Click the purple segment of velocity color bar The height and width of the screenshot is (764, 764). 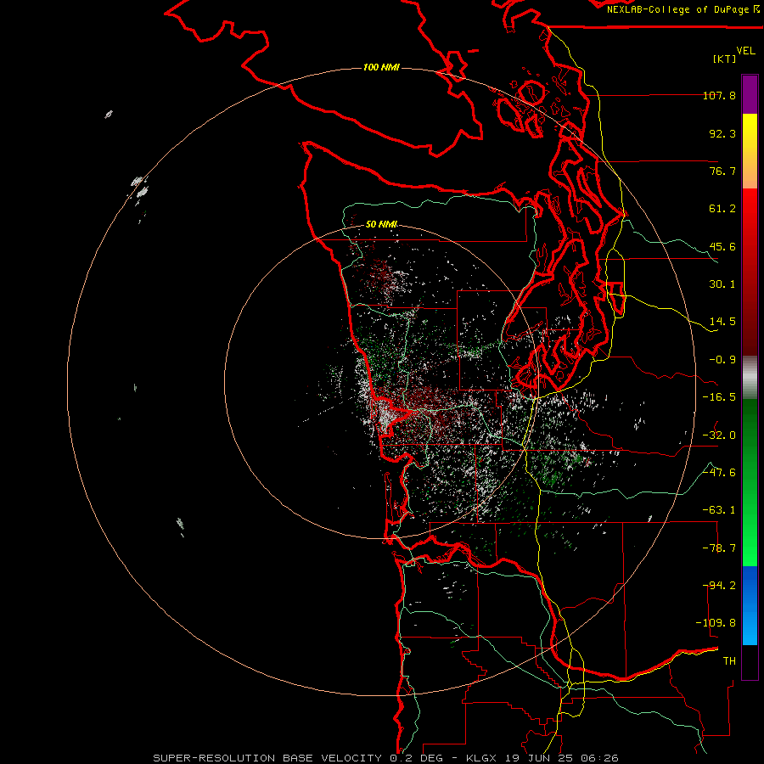(750, 94)
